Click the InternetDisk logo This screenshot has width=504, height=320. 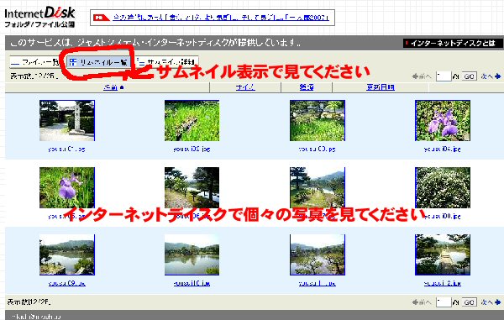(39, 17)
